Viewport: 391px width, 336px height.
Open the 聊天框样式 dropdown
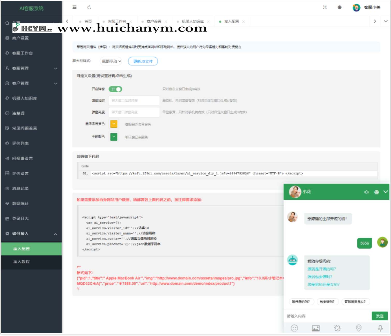pos(111,61)
